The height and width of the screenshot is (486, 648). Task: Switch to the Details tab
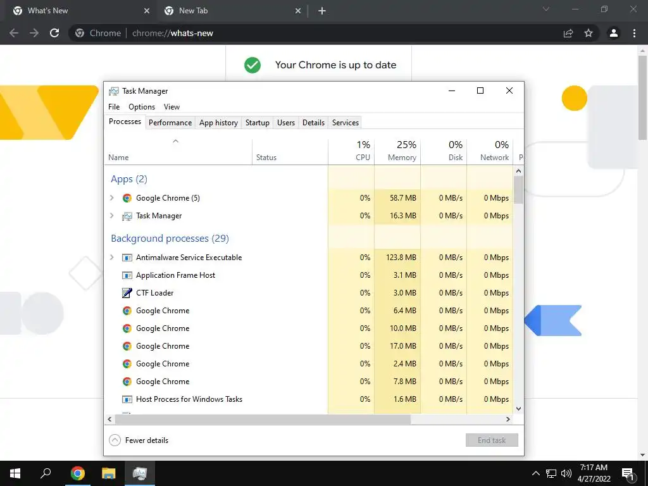[313, 123]
